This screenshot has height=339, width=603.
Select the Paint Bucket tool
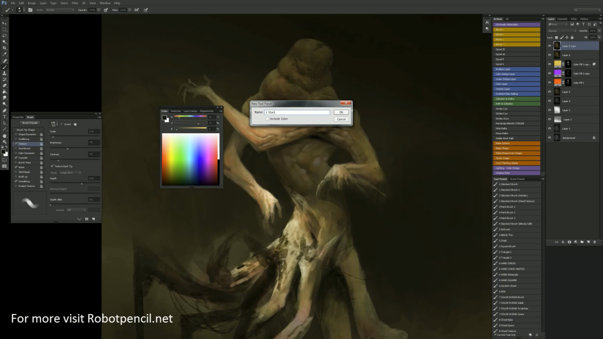point(4,92)
